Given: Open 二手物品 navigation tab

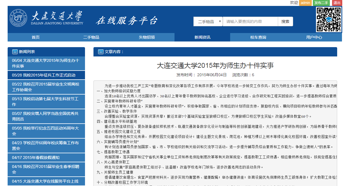Looking at the screenshot, I should (x=91, y=37).
